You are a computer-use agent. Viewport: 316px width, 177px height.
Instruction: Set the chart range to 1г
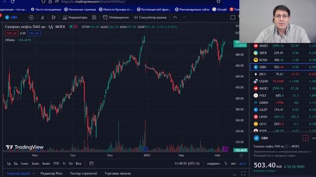click(64, 164)
